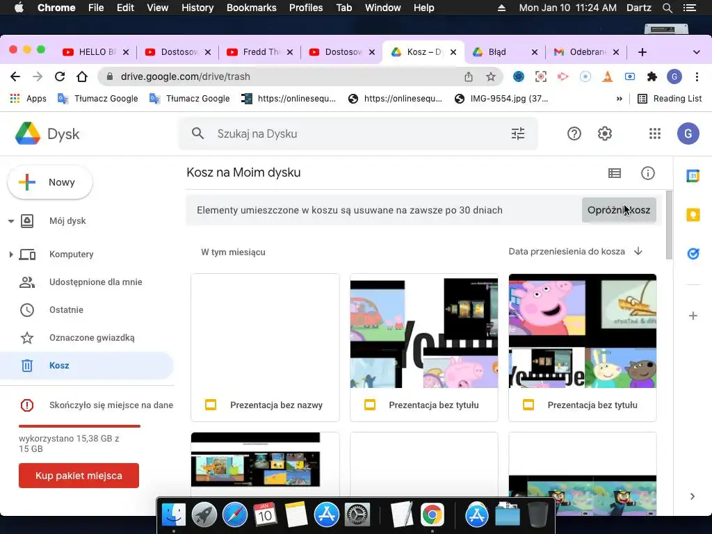
Task: Bookmark this page with the star icon
Action: (x=490, y=76)
